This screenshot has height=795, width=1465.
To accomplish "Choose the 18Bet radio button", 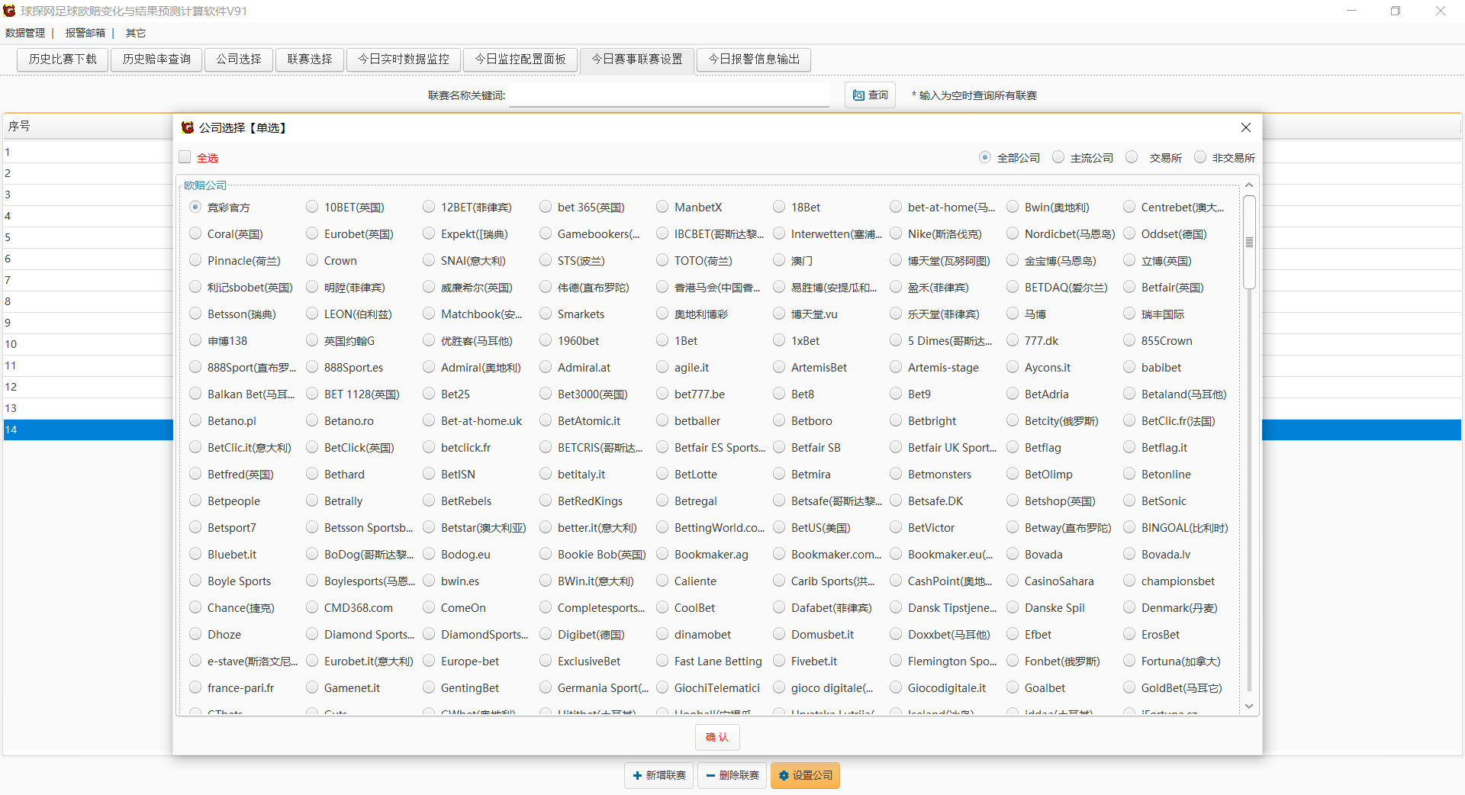I will tap(779, 207).
